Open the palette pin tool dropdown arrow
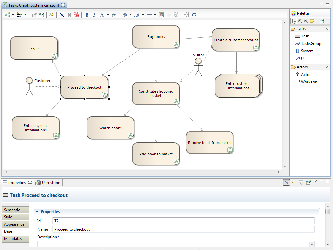 [326, 21]
